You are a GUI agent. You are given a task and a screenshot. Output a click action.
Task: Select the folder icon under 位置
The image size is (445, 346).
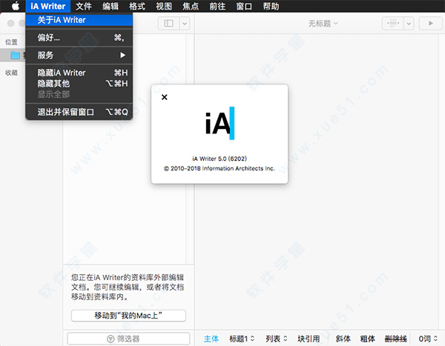coord(16,55)
